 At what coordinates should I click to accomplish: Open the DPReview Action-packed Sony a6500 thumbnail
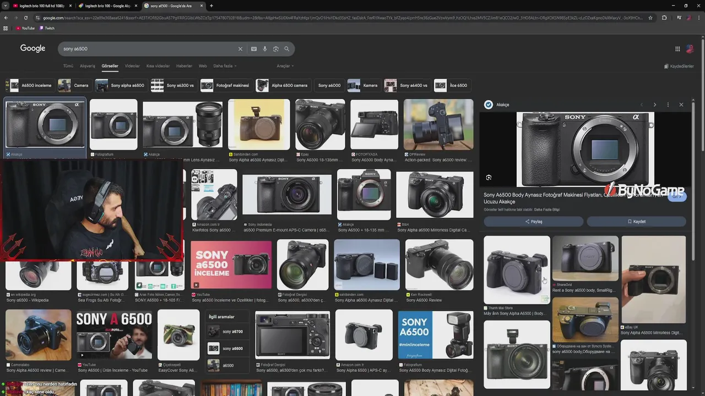pyautogui.click(x=438, y=124)
